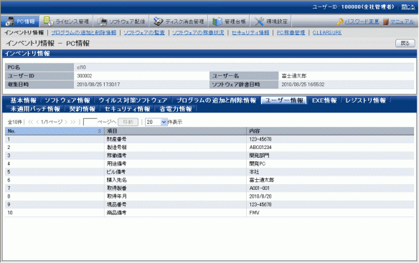This screenshot has height=263, width=419.
Task: Open CLEARSURE link
Action: click(x=327, y=32)
